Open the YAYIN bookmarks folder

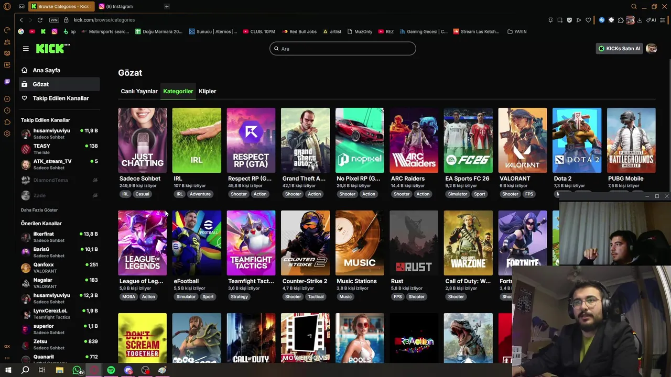pos(517,31)
